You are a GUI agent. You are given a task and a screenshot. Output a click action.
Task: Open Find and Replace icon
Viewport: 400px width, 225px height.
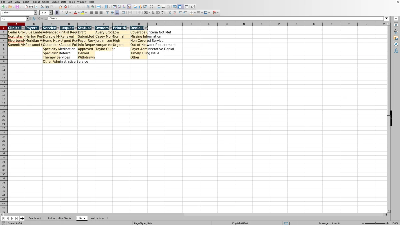click(88, 7)
